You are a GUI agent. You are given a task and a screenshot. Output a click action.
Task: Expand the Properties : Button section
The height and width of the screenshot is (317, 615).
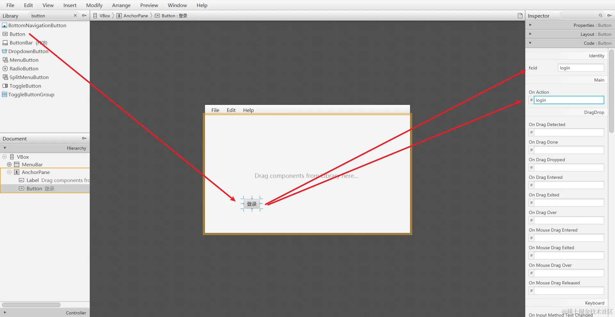(x=530, y=25)
